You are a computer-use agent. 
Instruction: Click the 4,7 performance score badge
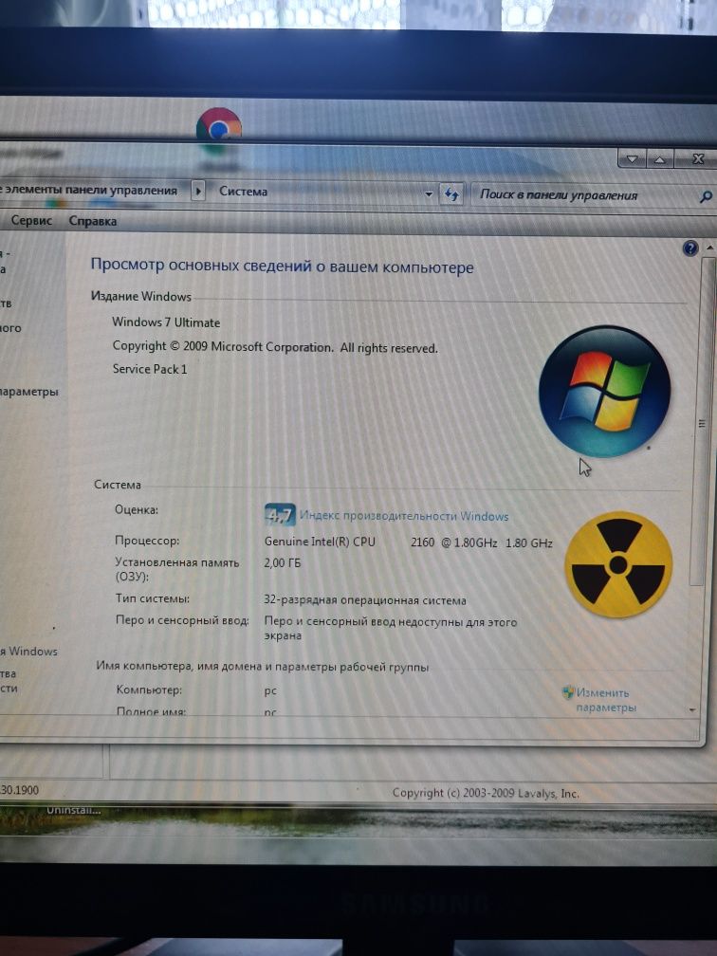click(x=280, y=515)
